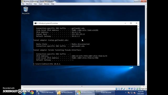The image size is (168, 95).
Task: Click the IPv4 Address value 10.0.2.15
Action: (76, 32)
